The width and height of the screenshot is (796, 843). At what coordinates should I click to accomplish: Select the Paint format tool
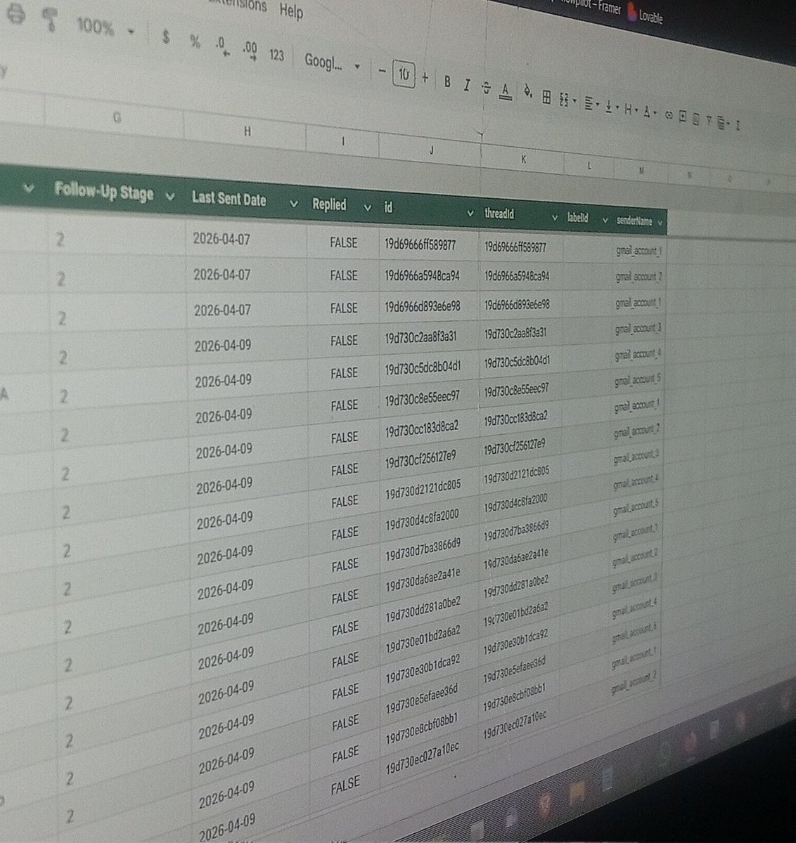50,20
